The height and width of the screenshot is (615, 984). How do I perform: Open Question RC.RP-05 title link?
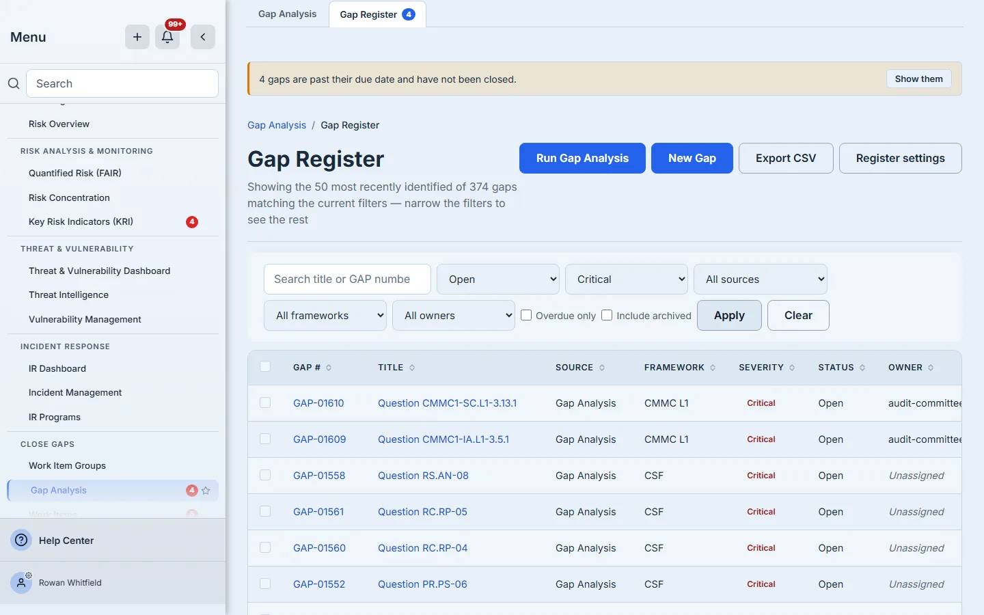[x=423, y=512]
